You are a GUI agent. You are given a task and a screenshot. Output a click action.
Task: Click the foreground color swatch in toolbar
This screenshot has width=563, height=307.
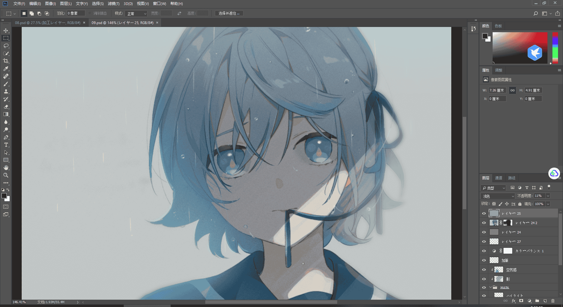(4, 196)
